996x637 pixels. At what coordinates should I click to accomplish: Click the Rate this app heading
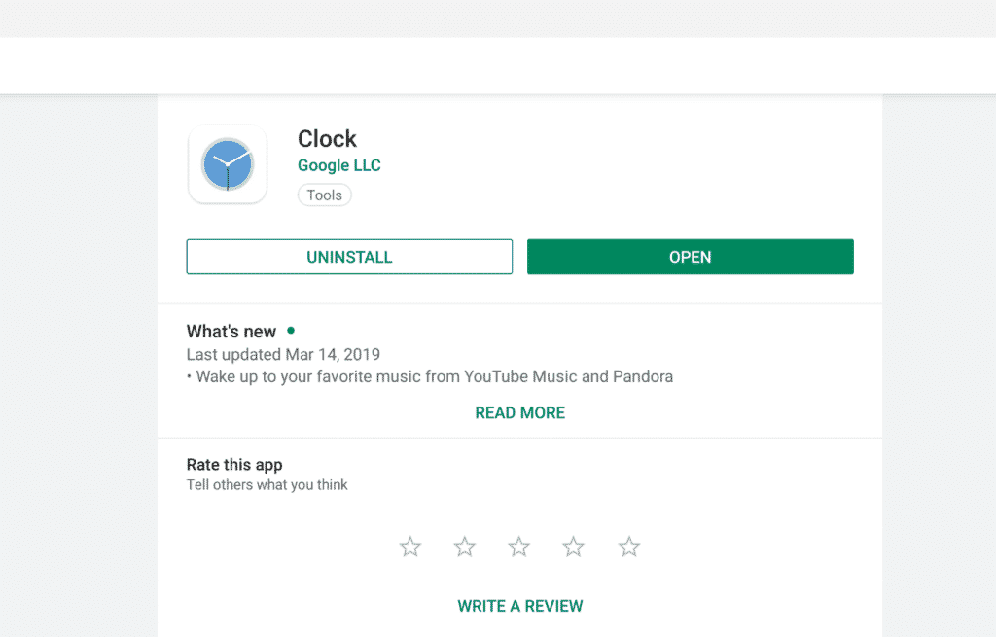(x=234, y=464)
